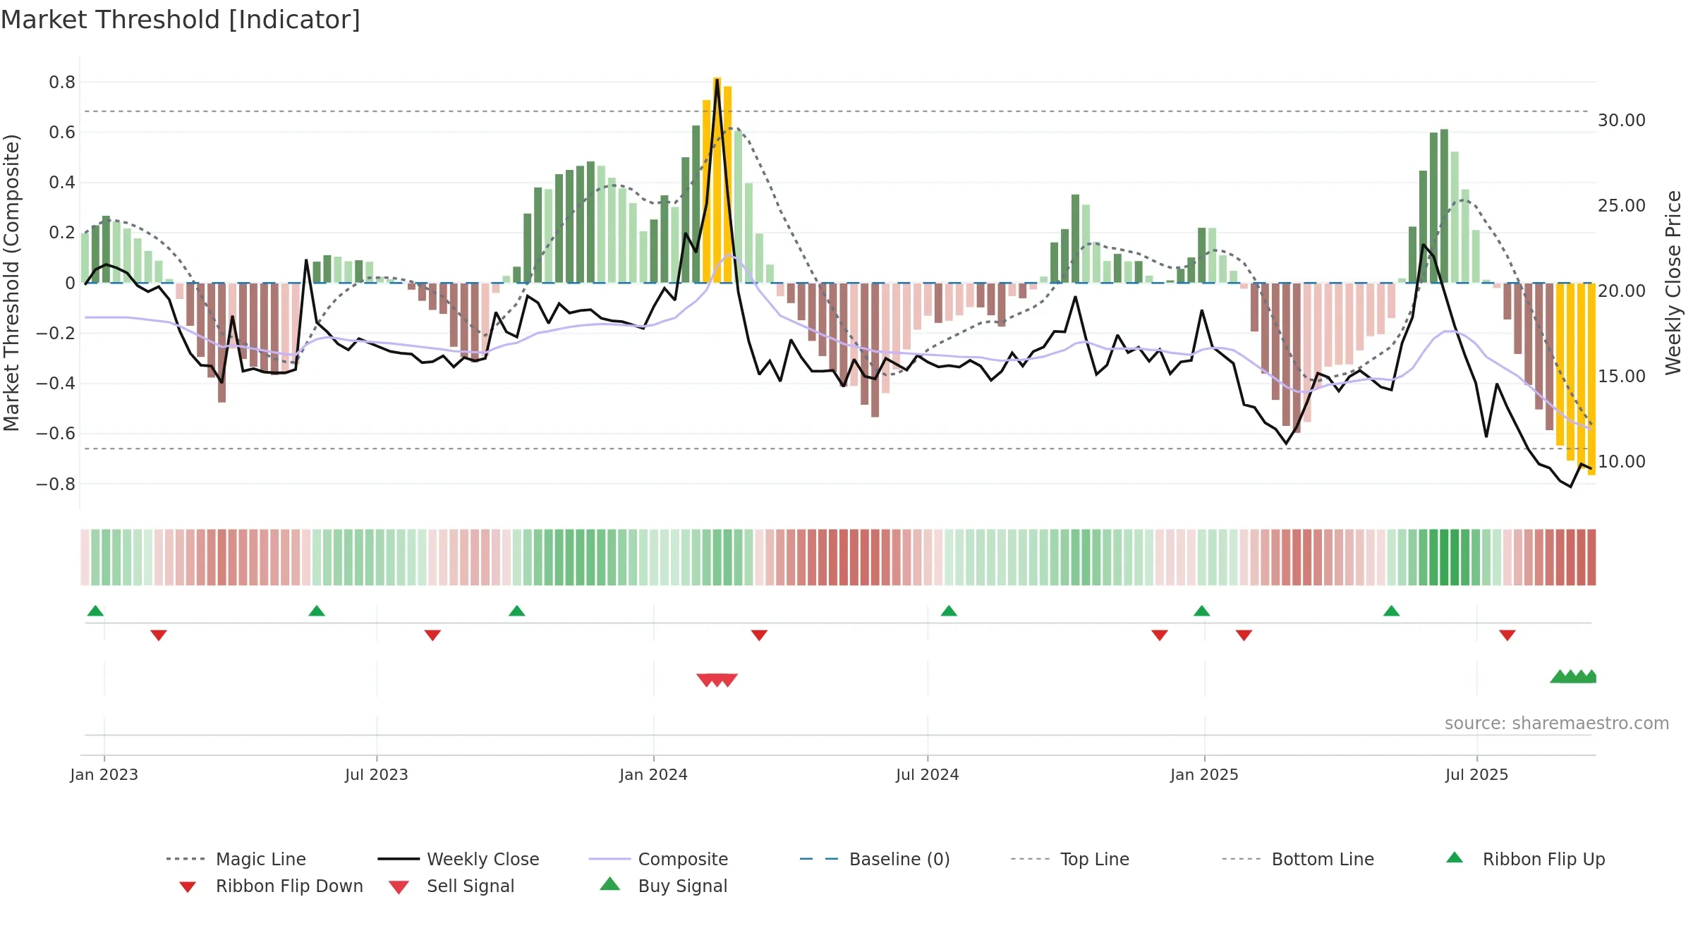Click the 25.00 price axis label
This screenshot has height=952, width=1693.
click(1622, 206)
